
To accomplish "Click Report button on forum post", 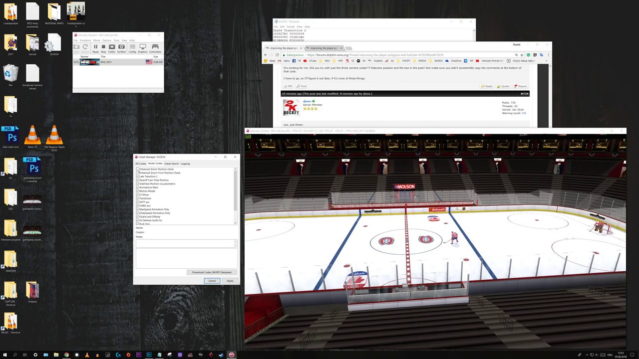I will [x=521, y=86].
